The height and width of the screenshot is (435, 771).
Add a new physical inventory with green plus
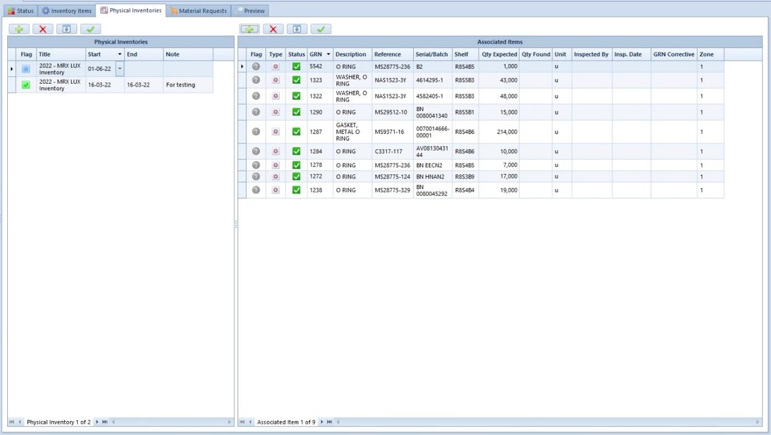pos(19,29)
